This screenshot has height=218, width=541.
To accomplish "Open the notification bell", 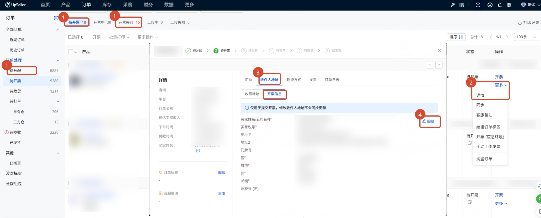I will 500,5.
